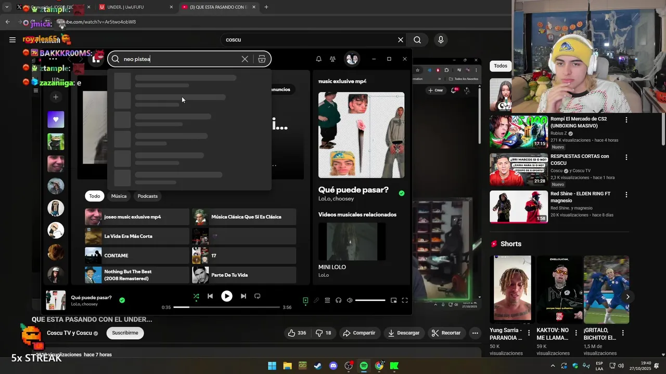This screenshot has height=374, width=666.
Task: Toggle the Now Playing view panel
Action: [x=305, y=300]
